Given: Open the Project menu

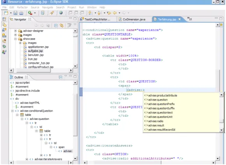Looking at the screenshot, I should pyautogui.click(x=72, y=7).
